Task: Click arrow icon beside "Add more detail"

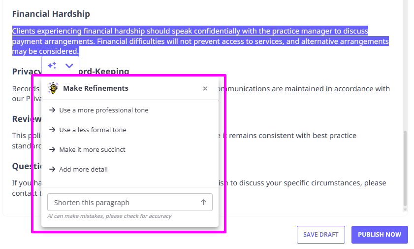Action: point(52,169)
